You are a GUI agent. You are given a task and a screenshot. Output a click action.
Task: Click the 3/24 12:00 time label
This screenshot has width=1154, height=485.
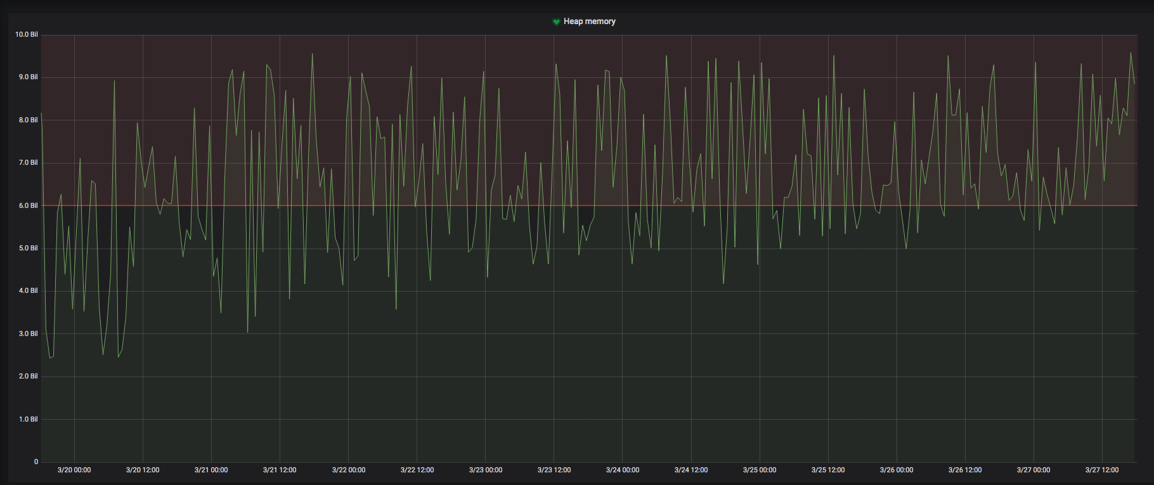tap(691, 470)
